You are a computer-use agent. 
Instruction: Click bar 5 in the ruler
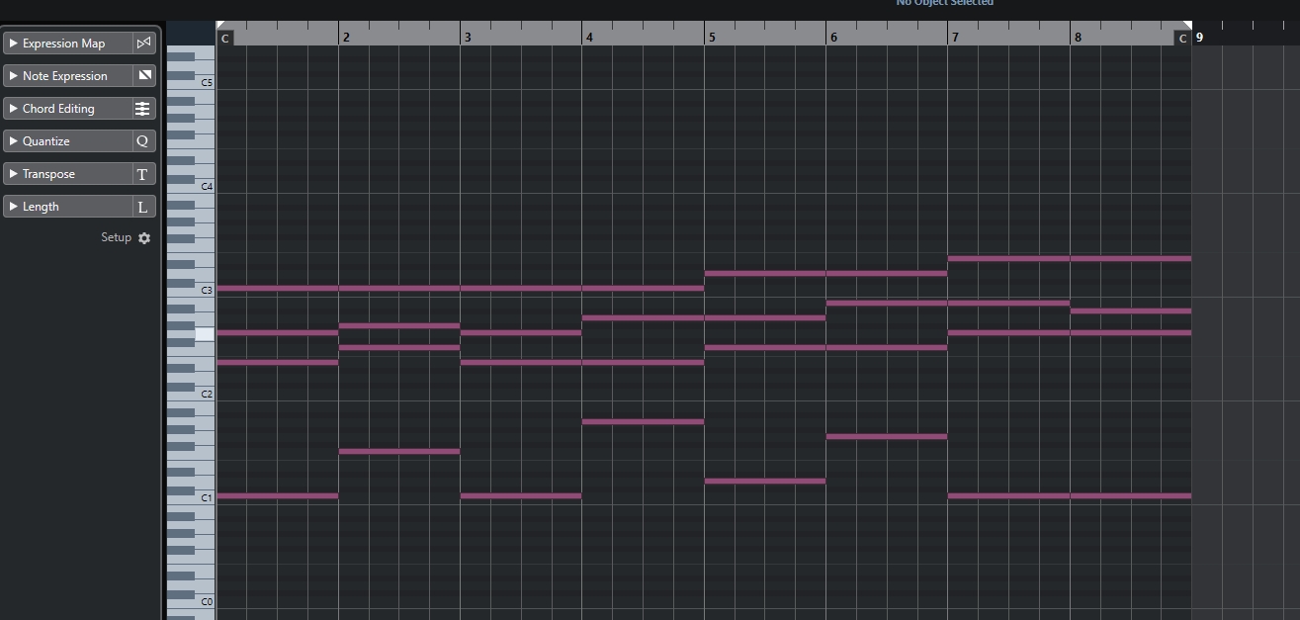pyautogui.click(x=711, y=37)
